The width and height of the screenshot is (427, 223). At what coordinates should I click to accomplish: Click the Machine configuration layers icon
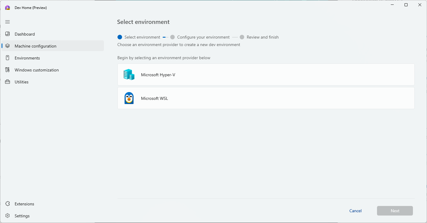pos(7,46)
